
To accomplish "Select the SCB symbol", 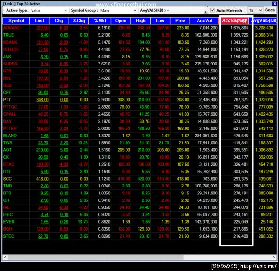I will pyautogui.click(x=7, y=85).
